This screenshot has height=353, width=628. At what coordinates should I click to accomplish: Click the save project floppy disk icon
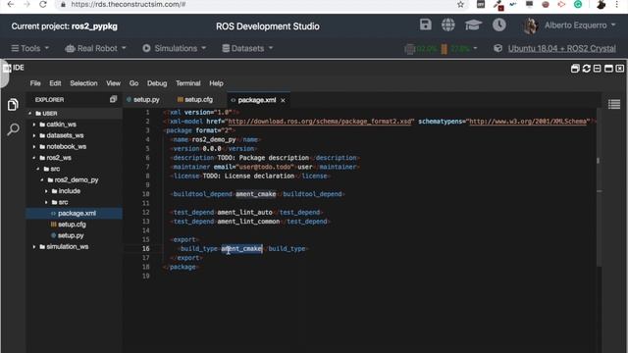click(x=425, y=25)
